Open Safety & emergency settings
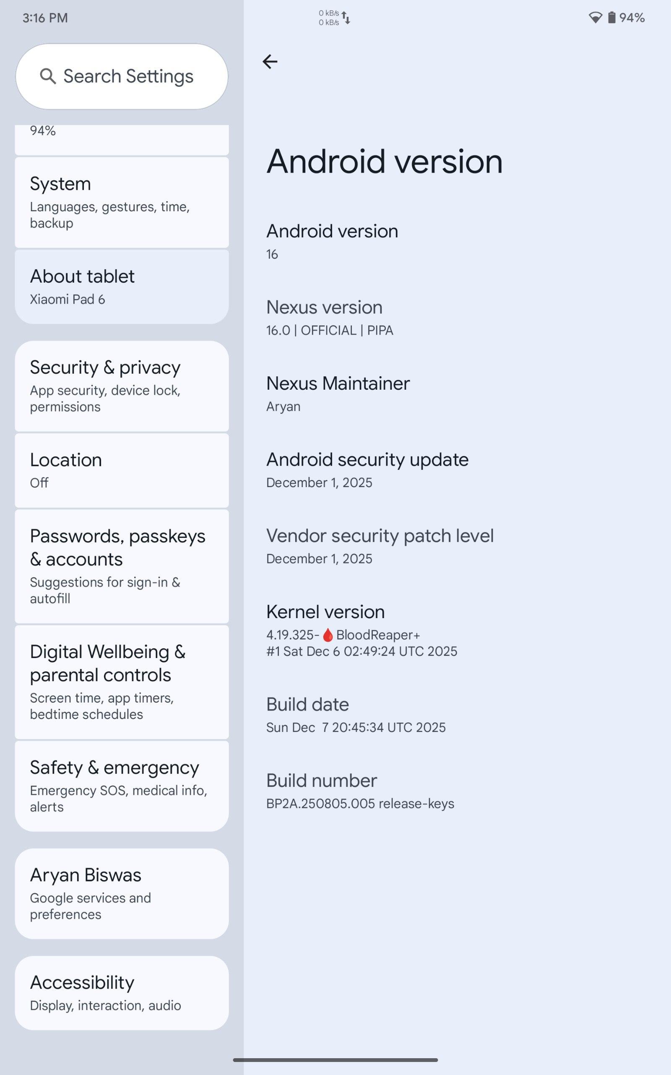This screenshot has width=671, height=1075. 122,786
